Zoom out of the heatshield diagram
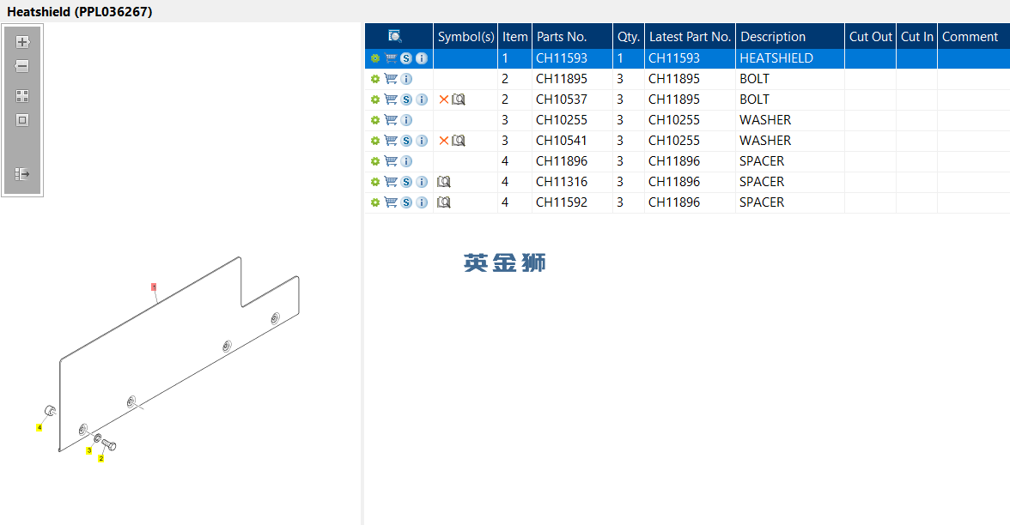1010x525 pixels. pos(22,66)
